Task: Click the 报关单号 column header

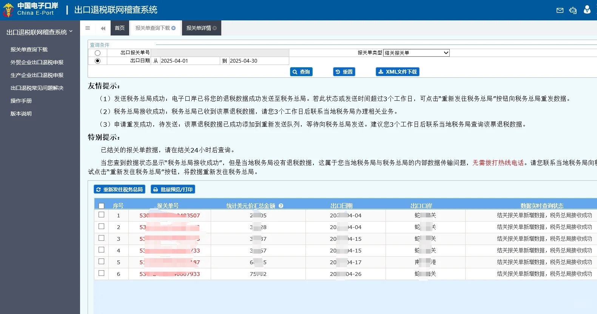Action: coord(168,206)
